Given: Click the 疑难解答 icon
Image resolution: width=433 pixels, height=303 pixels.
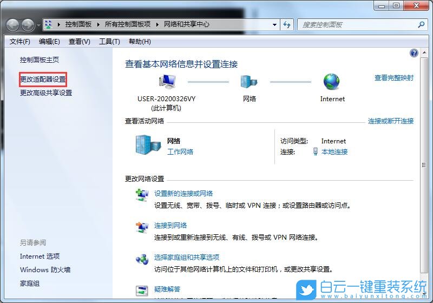Looking at the screenshot, I should [x=142, y=291].
